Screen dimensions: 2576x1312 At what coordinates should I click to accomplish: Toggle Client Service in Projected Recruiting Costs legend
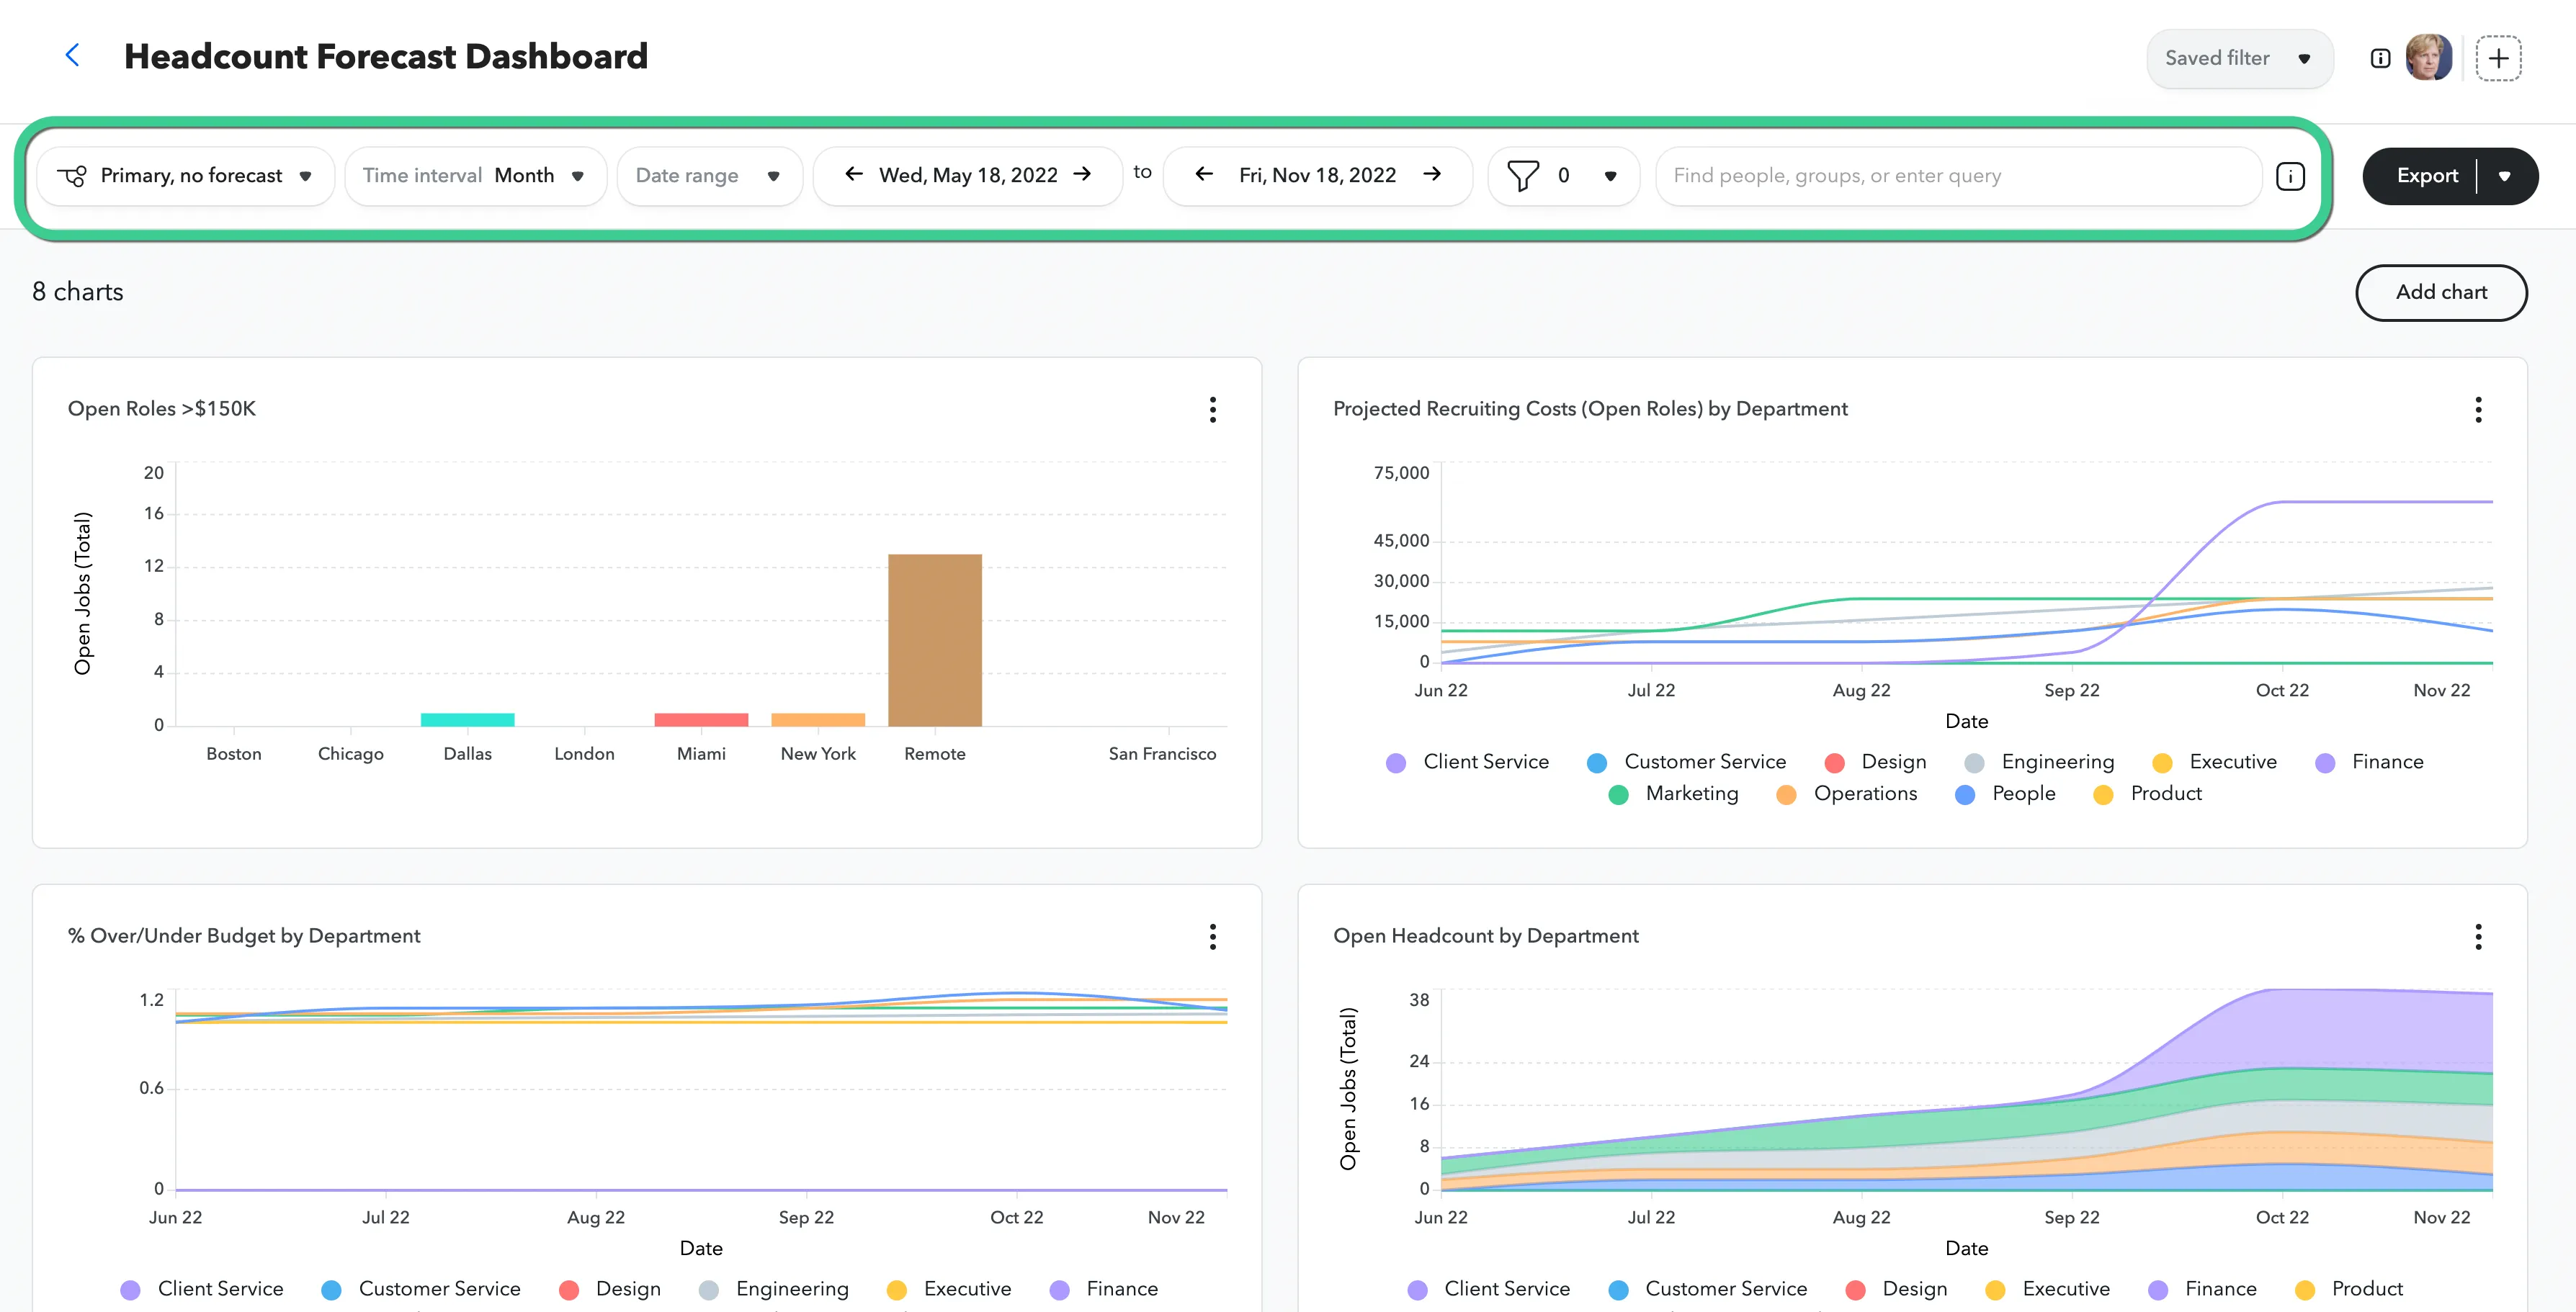1468,762
